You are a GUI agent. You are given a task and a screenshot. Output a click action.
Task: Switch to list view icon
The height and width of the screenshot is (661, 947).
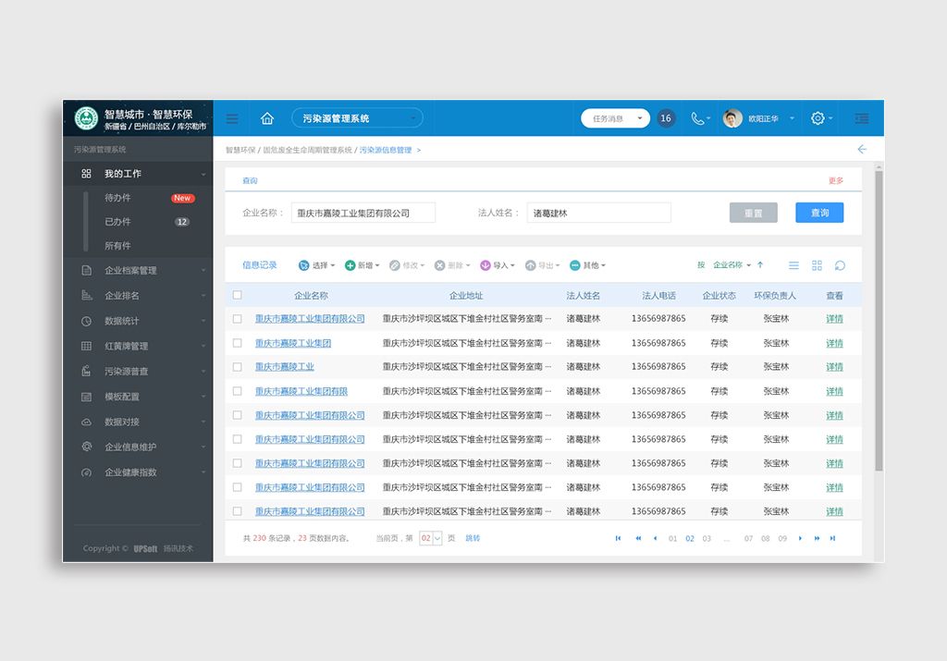[x=793, y=265]
